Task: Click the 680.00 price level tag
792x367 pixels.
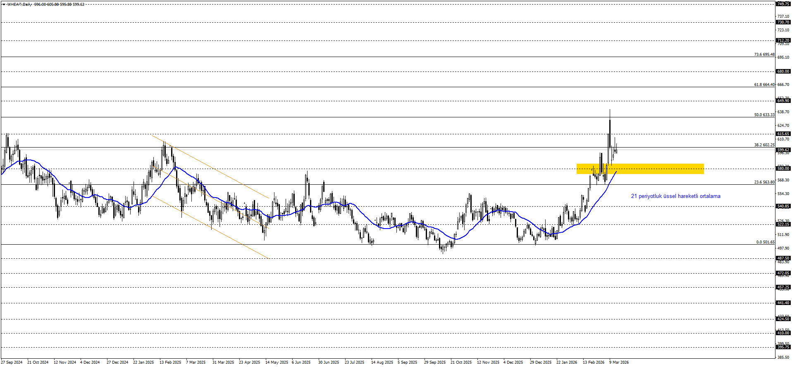Action: point(783,71)
